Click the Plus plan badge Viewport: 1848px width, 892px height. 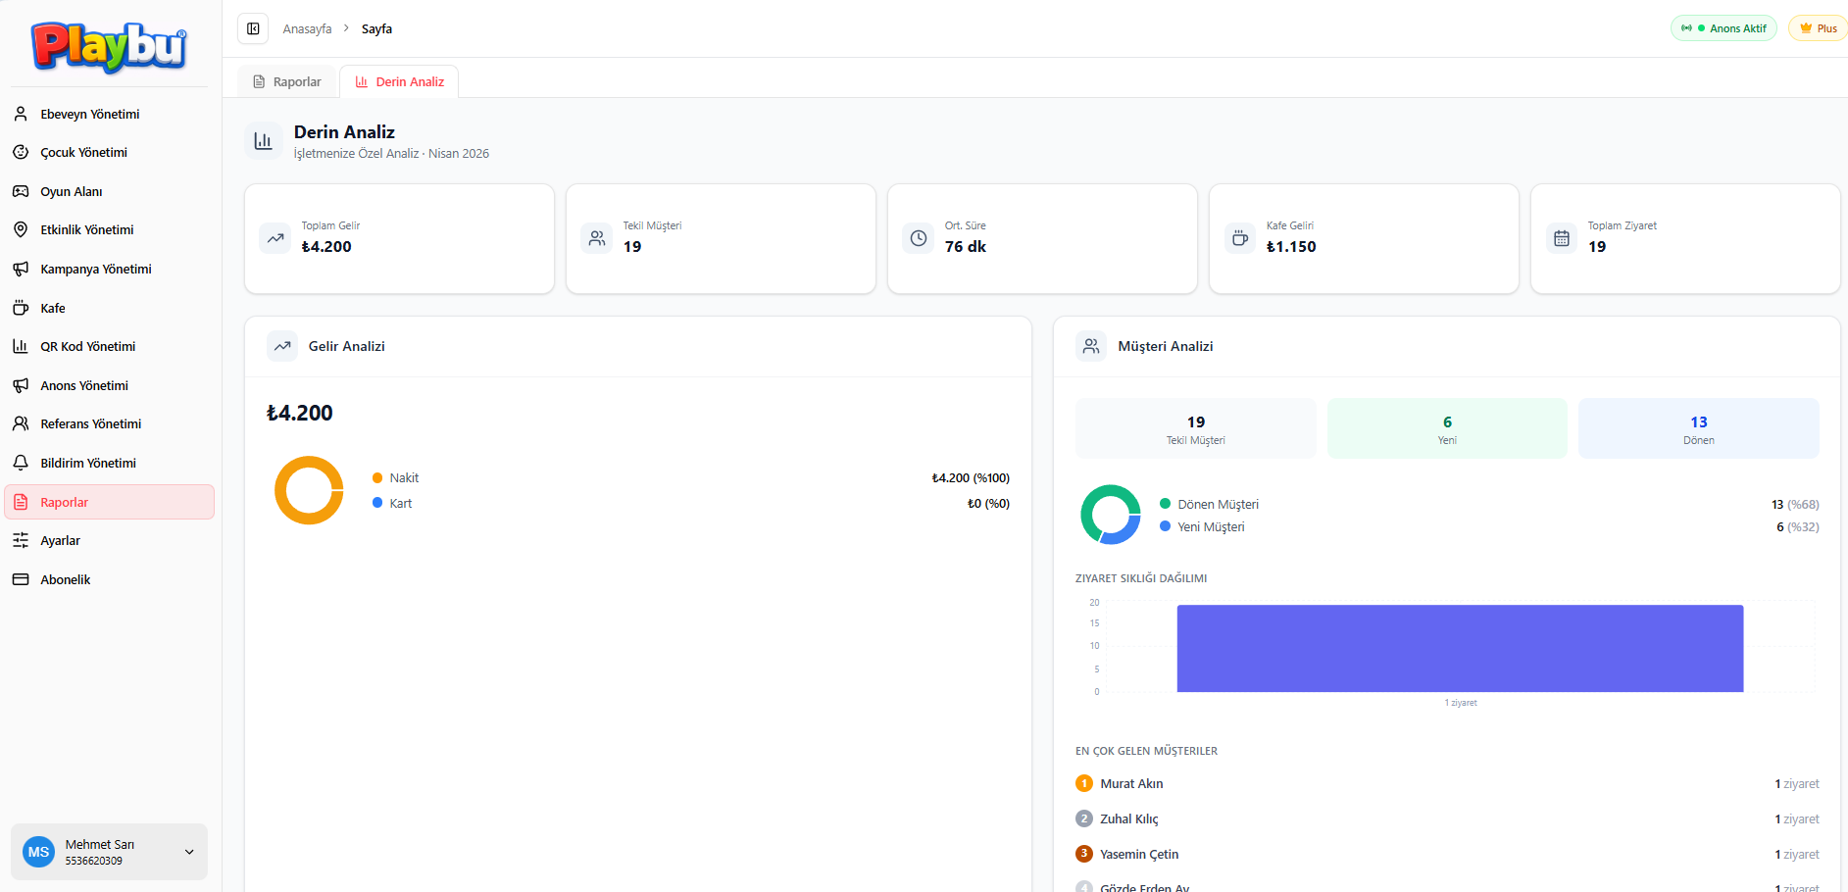pos(1819,28)
